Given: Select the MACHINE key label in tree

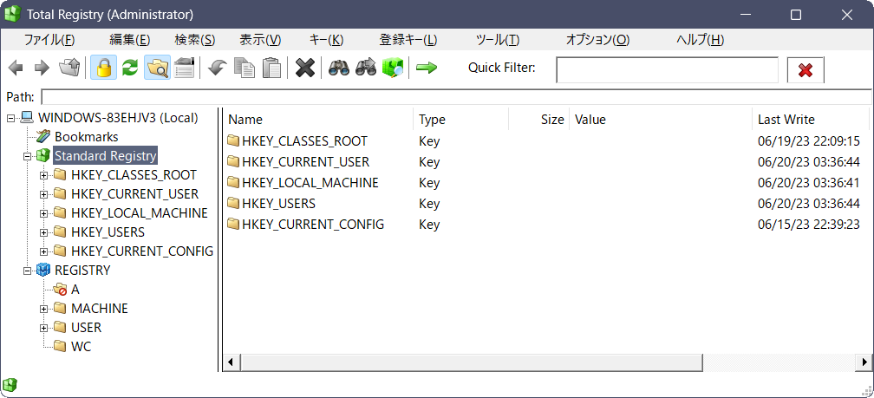Looking at the screenshot, I should point(99,309).
